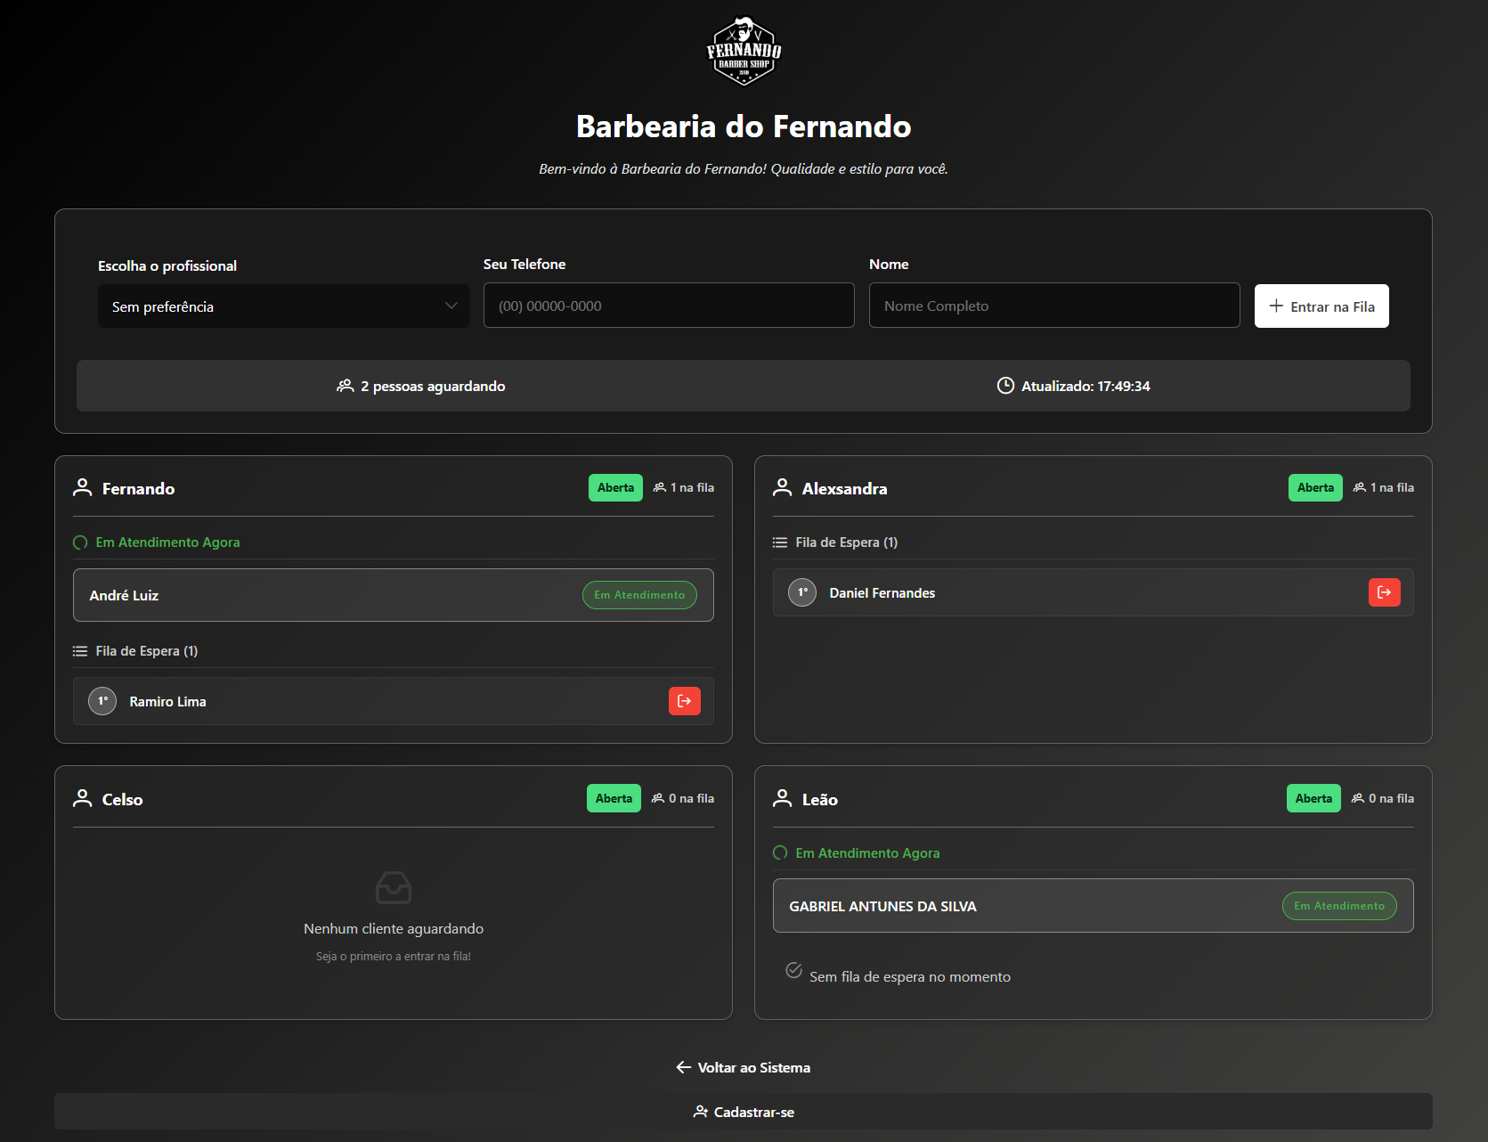This screenshot has height=1142, width=1488.
Task: Click the chevron arrow on Sem preferência
Action: [451, 306]
